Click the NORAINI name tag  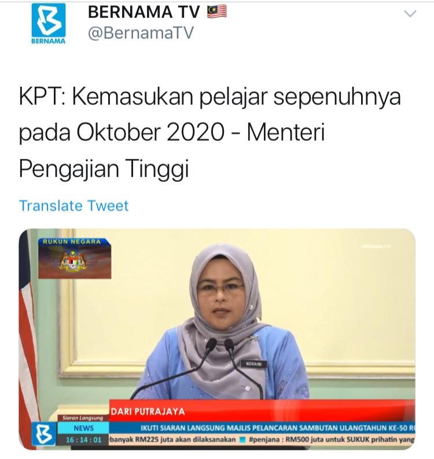point(253,364)
